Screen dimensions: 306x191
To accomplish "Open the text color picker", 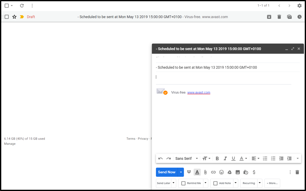I will (x=243, y=158).
